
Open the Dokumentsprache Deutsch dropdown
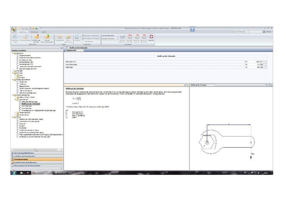[x=110, y=38]
